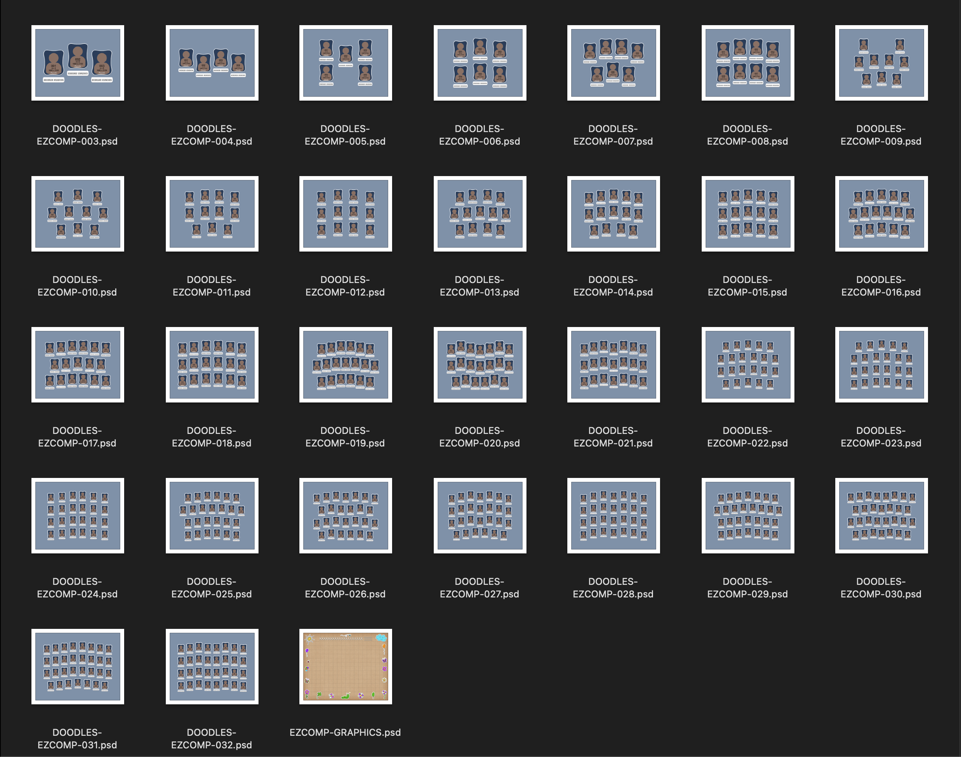
Task: Click the DOODLES-EZCOMP-031.psd thumbnail
Action: point(77,667)
